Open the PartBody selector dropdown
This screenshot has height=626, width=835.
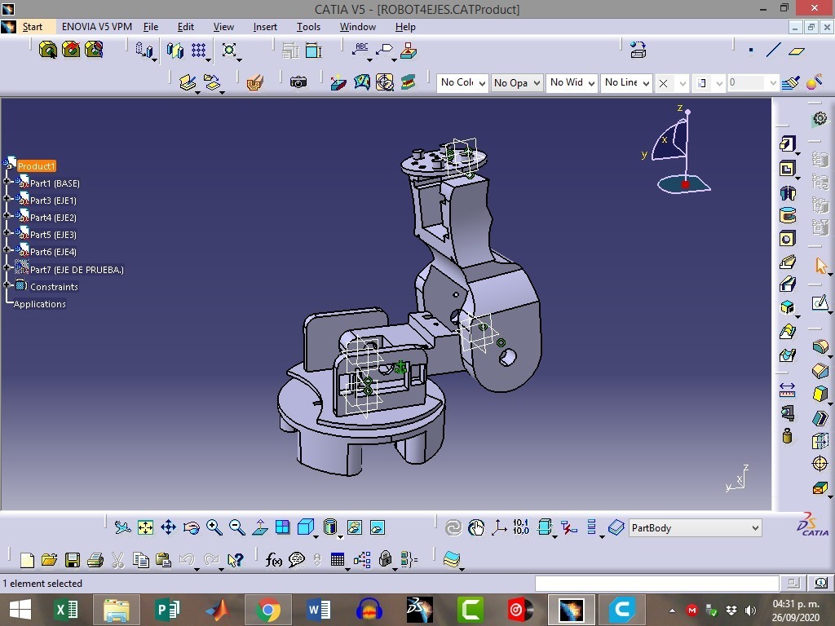[x=695, y=528]
